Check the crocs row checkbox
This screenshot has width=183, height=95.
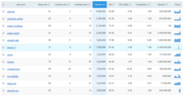[3, 55]
